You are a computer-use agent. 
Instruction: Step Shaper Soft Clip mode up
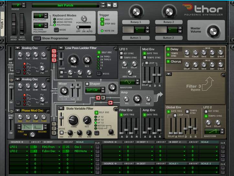coord(103,88)
